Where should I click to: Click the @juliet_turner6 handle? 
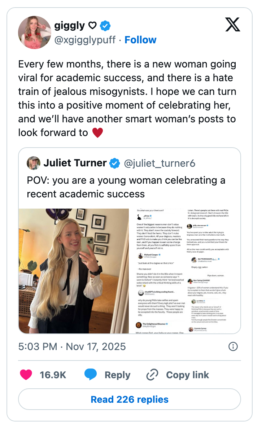pos(160,163)
